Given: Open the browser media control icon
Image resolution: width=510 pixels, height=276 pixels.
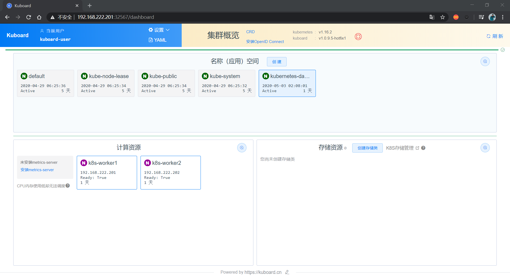Looking at the screenshot, I should click(x=481, y=17).
